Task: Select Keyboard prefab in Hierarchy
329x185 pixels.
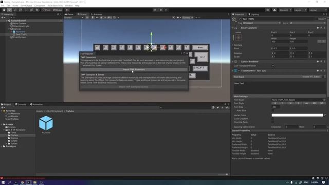Action: [21, 32]
